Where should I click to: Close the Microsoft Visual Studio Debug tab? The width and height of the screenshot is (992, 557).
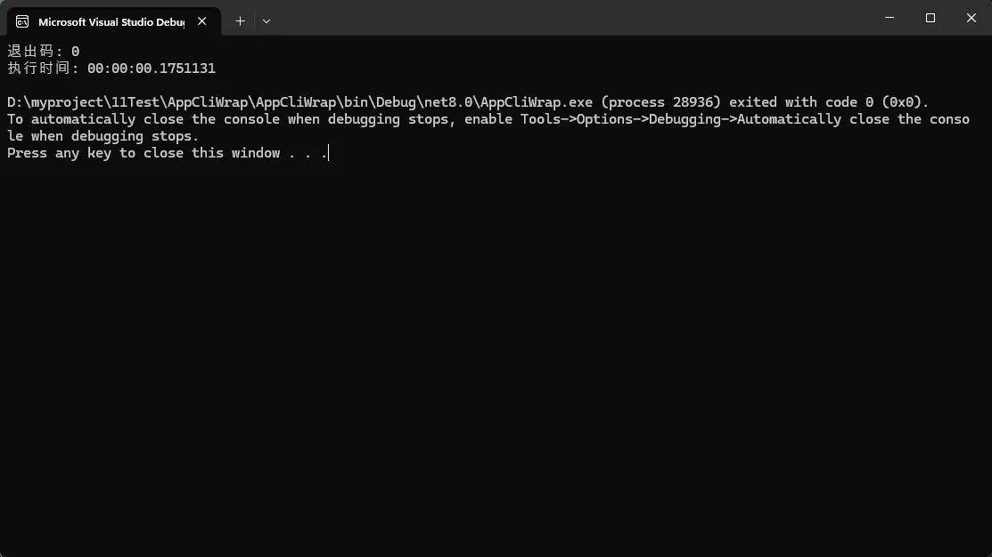pos(202,21)
